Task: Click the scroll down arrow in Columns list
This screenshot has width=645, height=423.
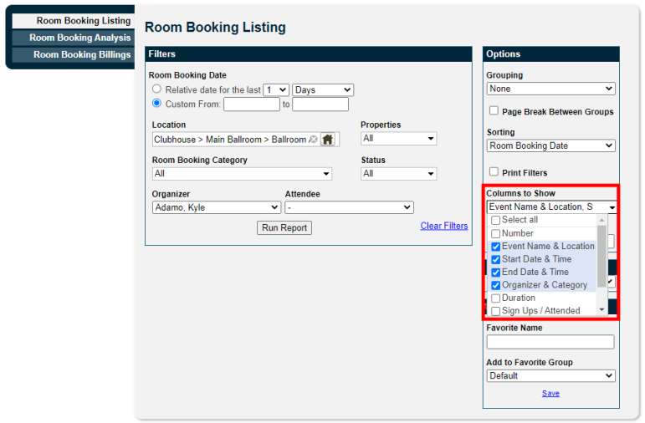Action: click(601, 309)
